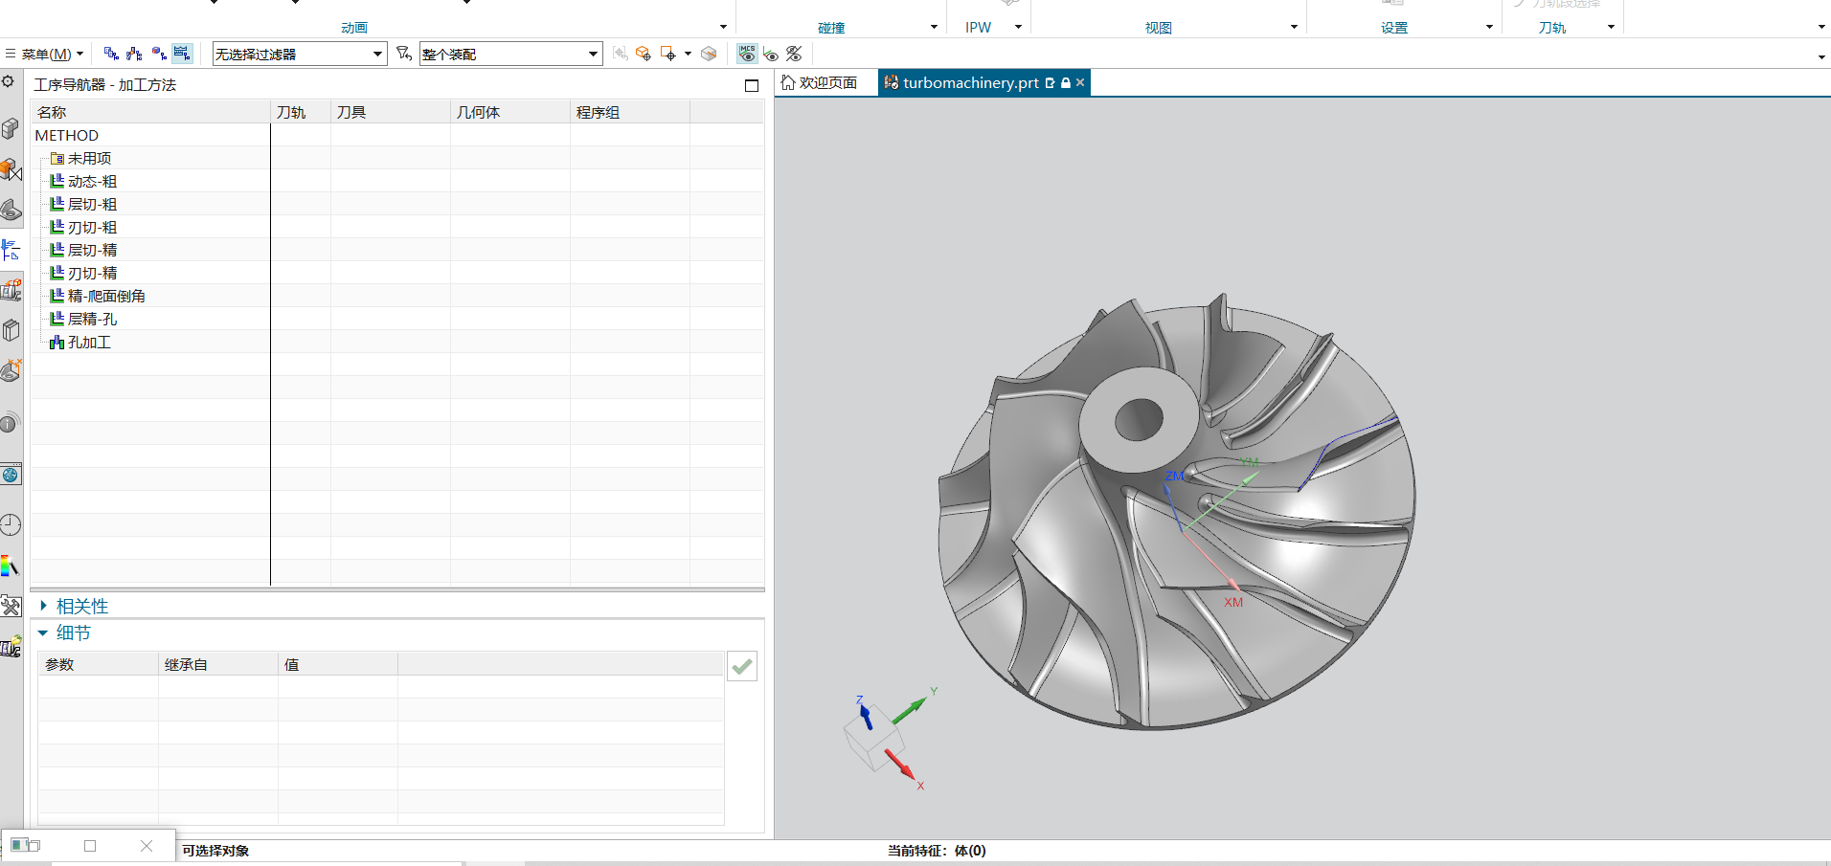
Task: Expand the 碰撞 ribbon group arrow
Action: click(x=934, y=27)
